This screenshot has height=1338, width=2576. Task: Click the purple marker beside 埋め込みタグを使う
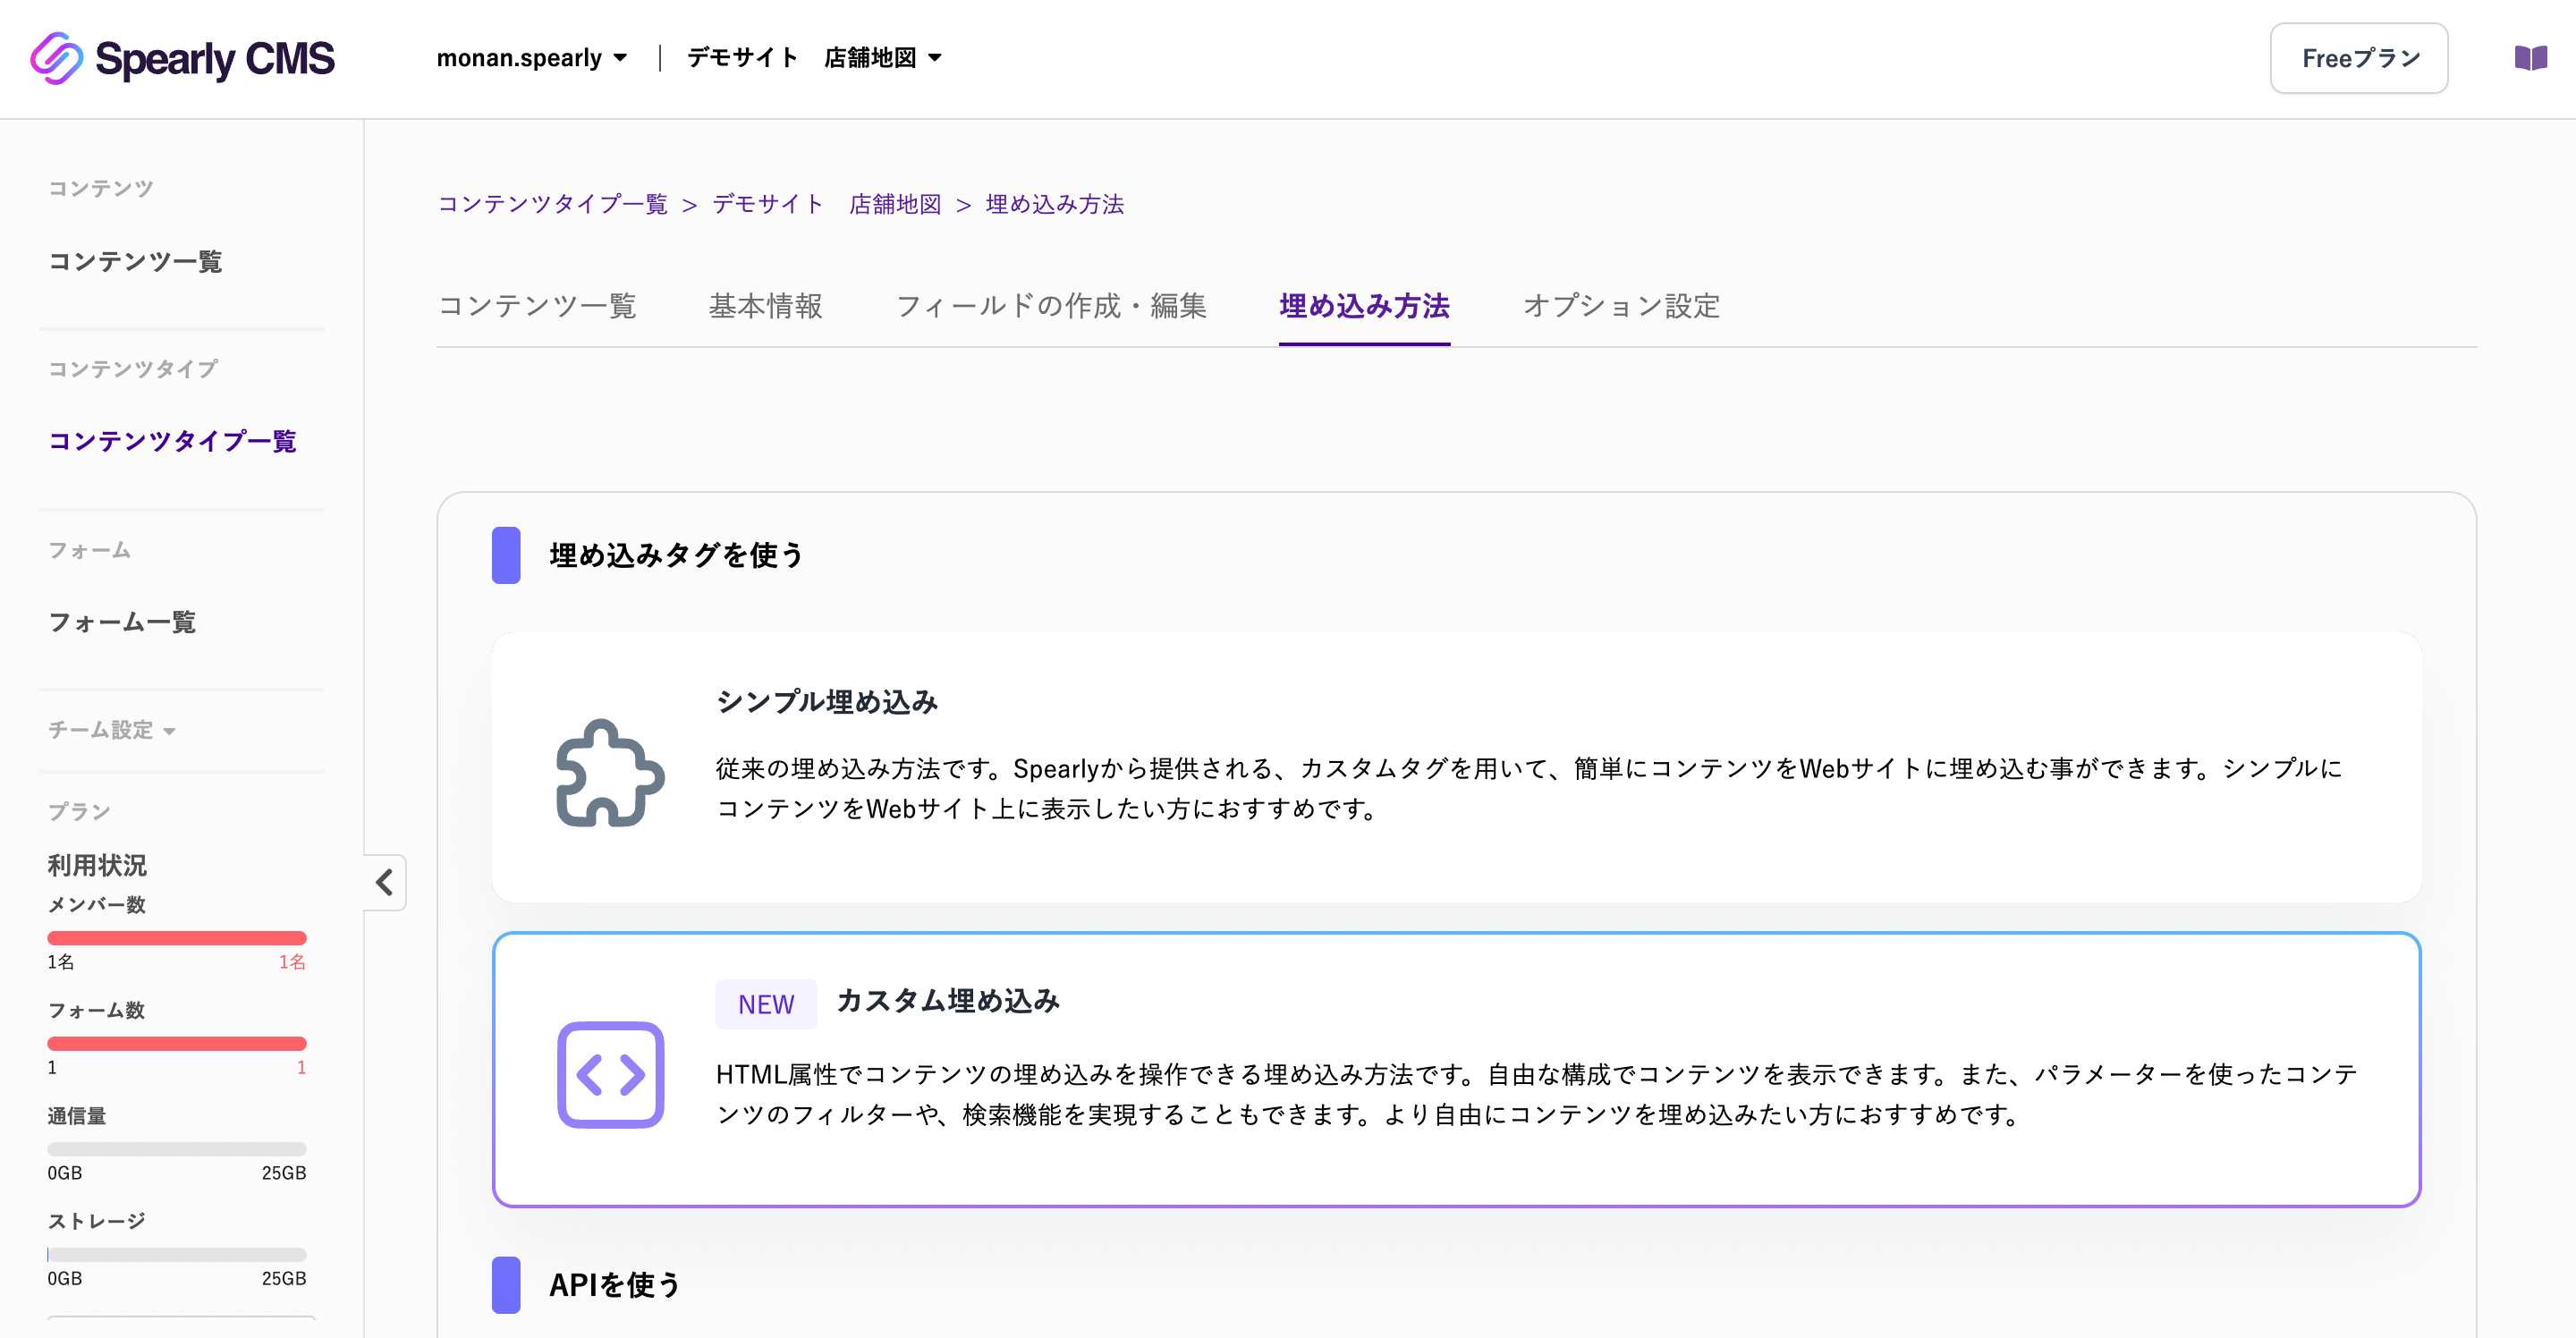tap(505, 555)
